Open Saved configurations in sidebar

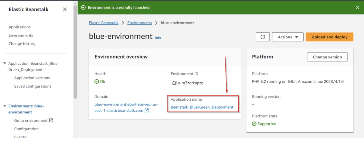click(x=33, y=86)
